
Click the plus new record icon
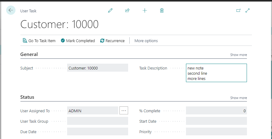(x=145, y=10)
